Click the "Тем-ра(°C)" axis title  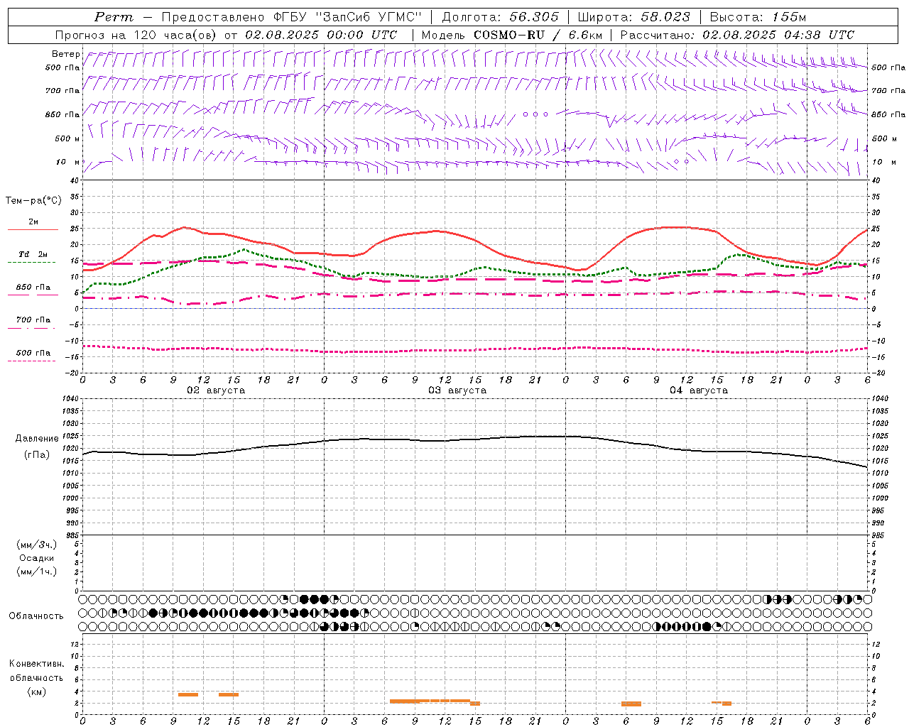pyautogui.click(x=33, y=201)
